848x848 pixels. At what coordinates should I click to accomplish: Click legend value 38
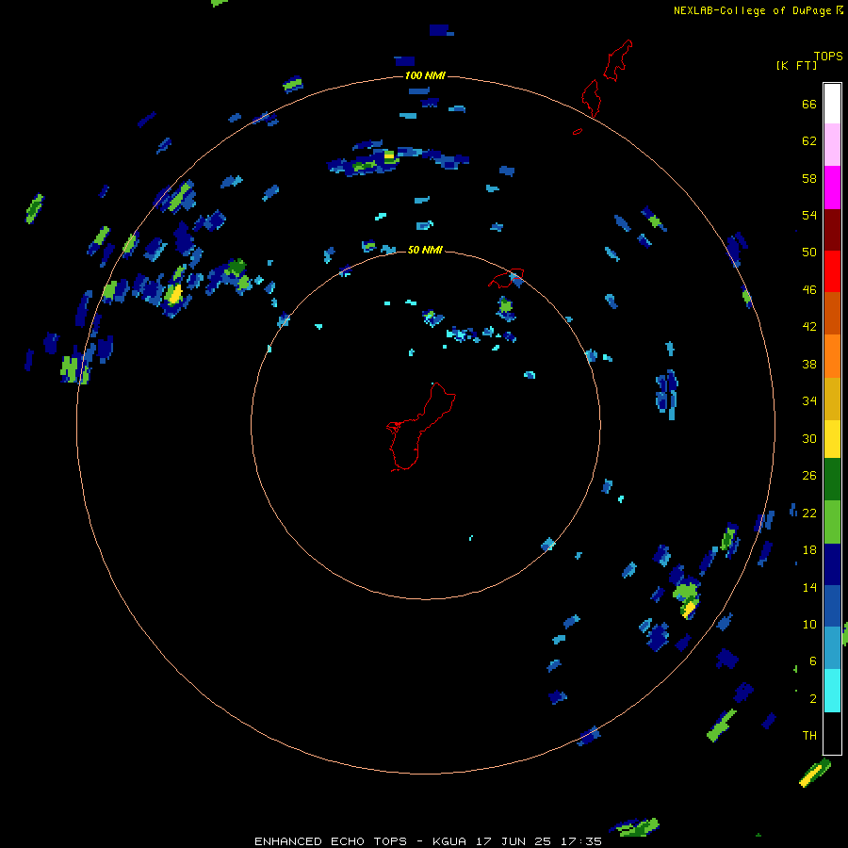(809, 364)
